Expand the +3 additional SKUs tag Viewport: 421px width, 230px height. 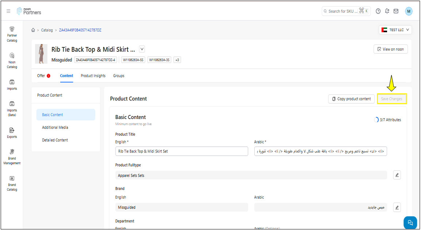tap(177, 60)
